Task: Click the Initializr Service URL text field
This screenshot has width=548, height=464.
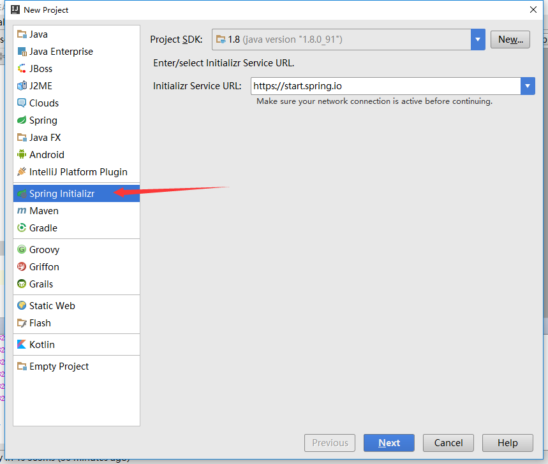Action: (x=385, y=86)
